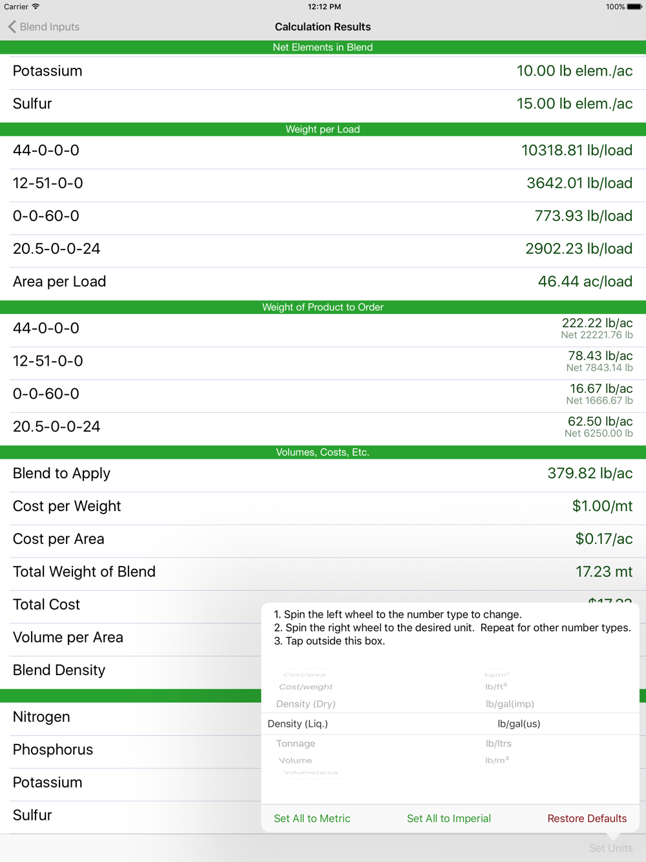The image size is (646, 862).
Task: Tap Potassium 10.00 lb elem./ac value
Action: click(x=574, y=71)
